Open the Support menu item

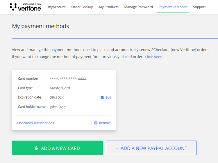[x=199, y=7]
